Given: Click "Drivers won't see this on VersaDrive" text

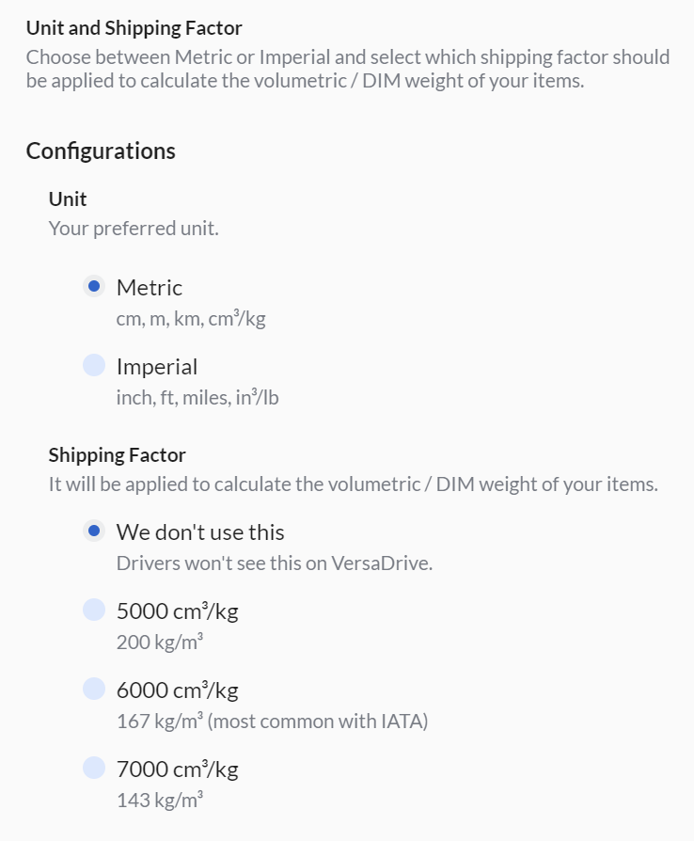Looking at the screenshot, I should [275, 563].
